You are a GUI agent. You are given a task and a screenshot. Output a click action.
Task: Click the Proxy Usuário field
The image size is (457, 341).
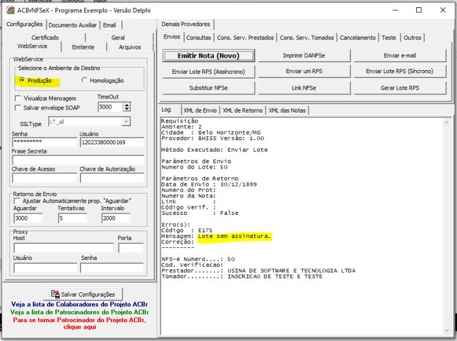tap(45, 267)
